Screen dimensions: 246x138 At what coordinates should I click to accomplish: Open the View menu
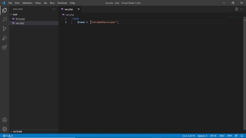[38, 3]
